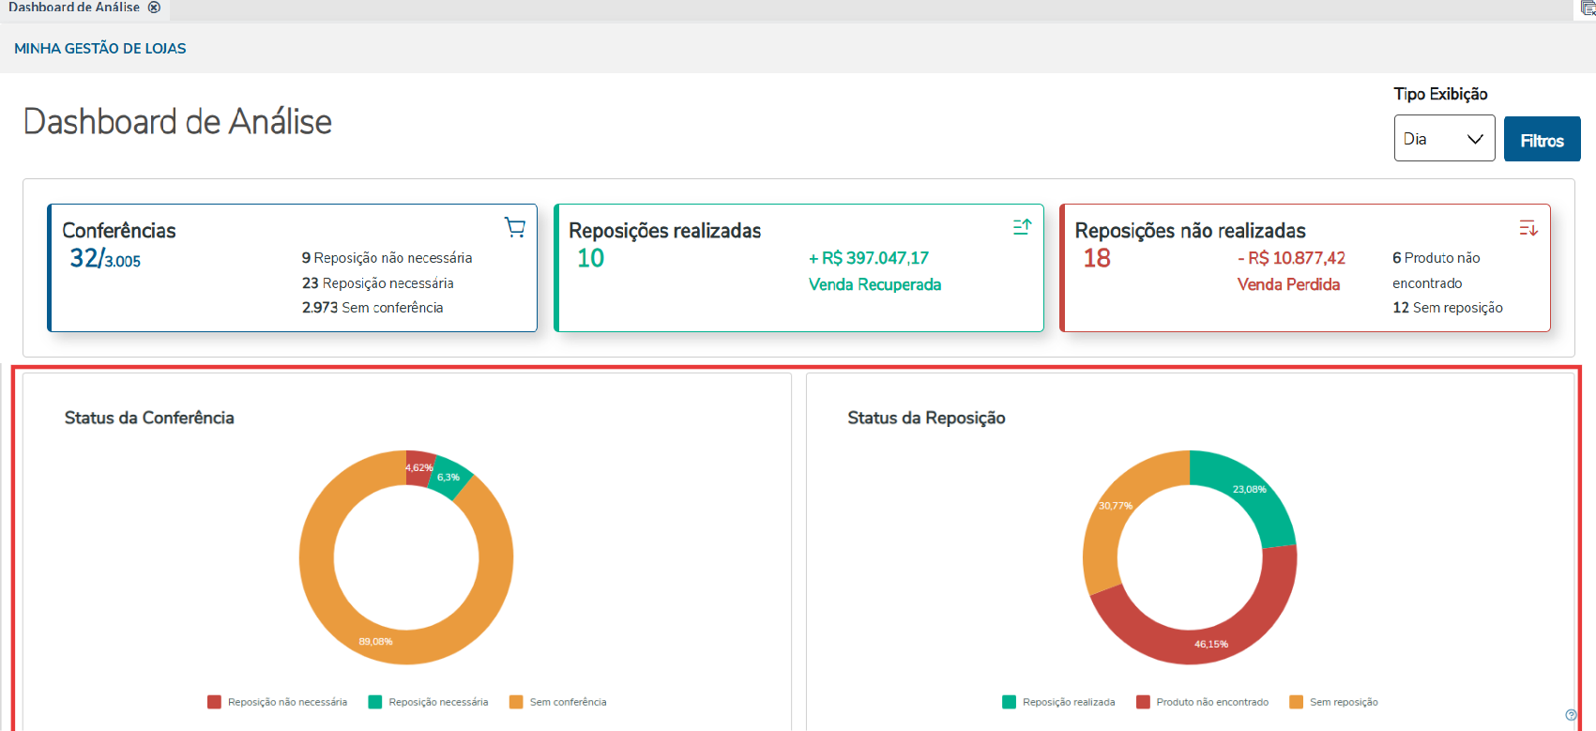Select the 89,08% orange donut segment
The height and width of the screenshot is (731, 1596).
pos(375,642)
